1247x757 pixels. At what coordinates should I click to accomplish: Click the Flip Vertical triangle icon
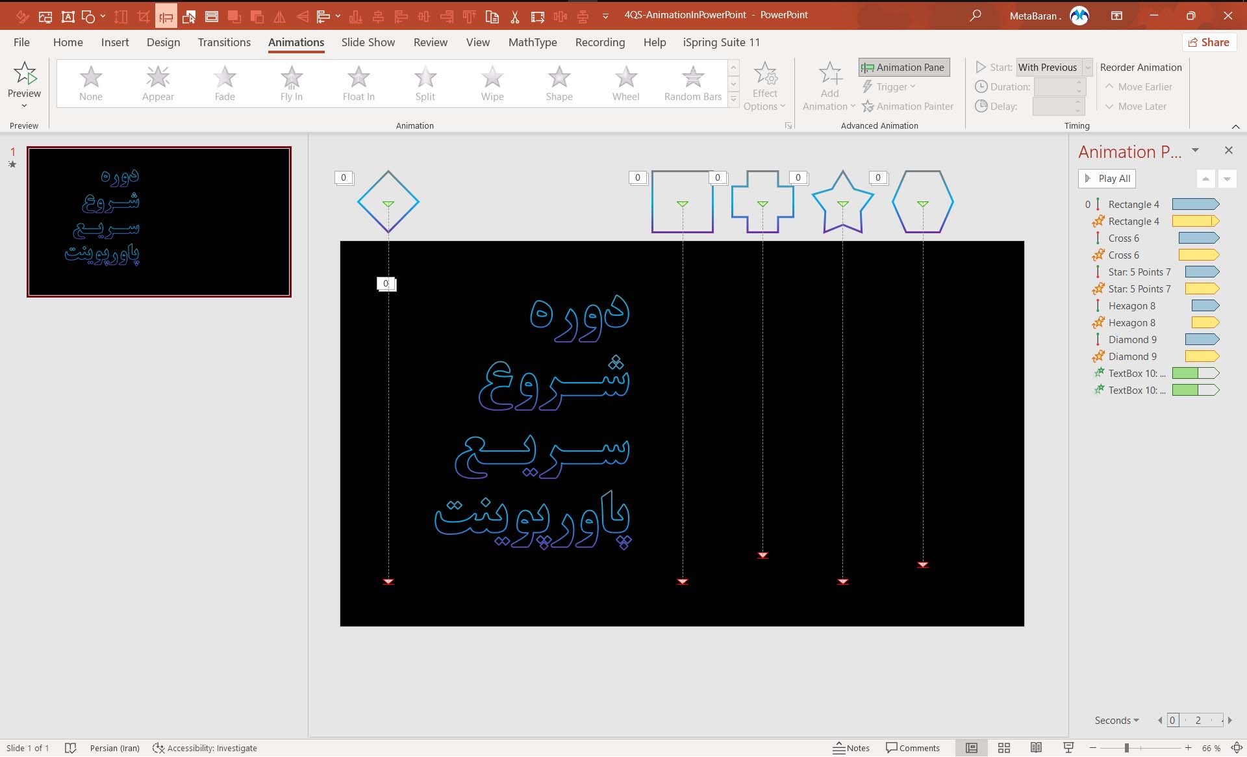(x=302, y=16)
